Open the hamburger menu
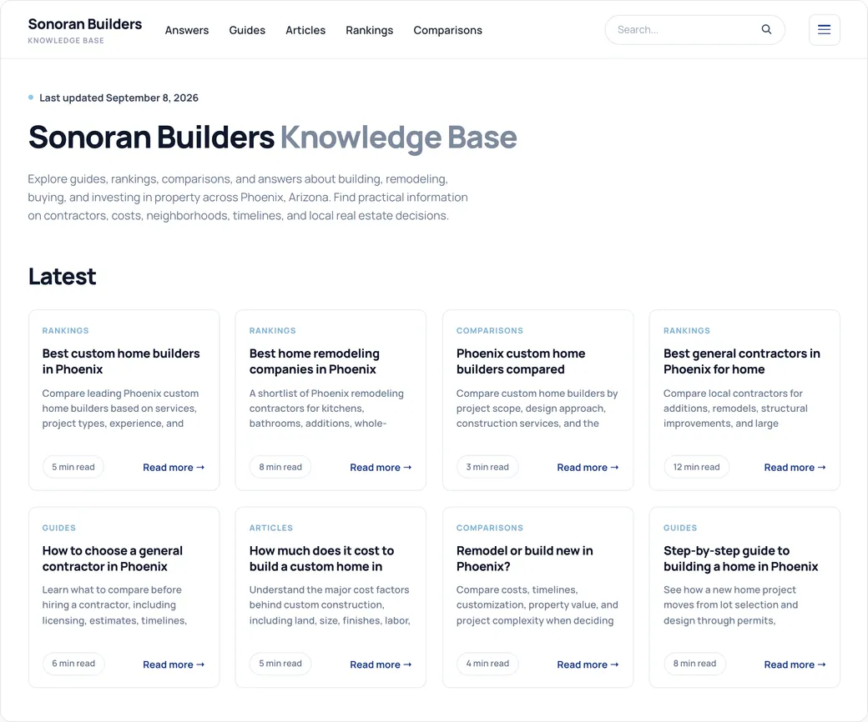The width and height of the screenshot is (868, 722). (824, 30)
